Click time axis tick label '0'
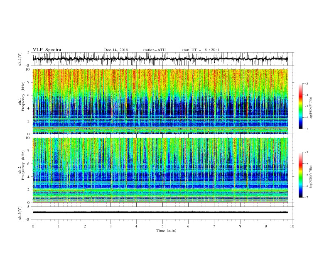The image size is (329, 254). point(33,226)
